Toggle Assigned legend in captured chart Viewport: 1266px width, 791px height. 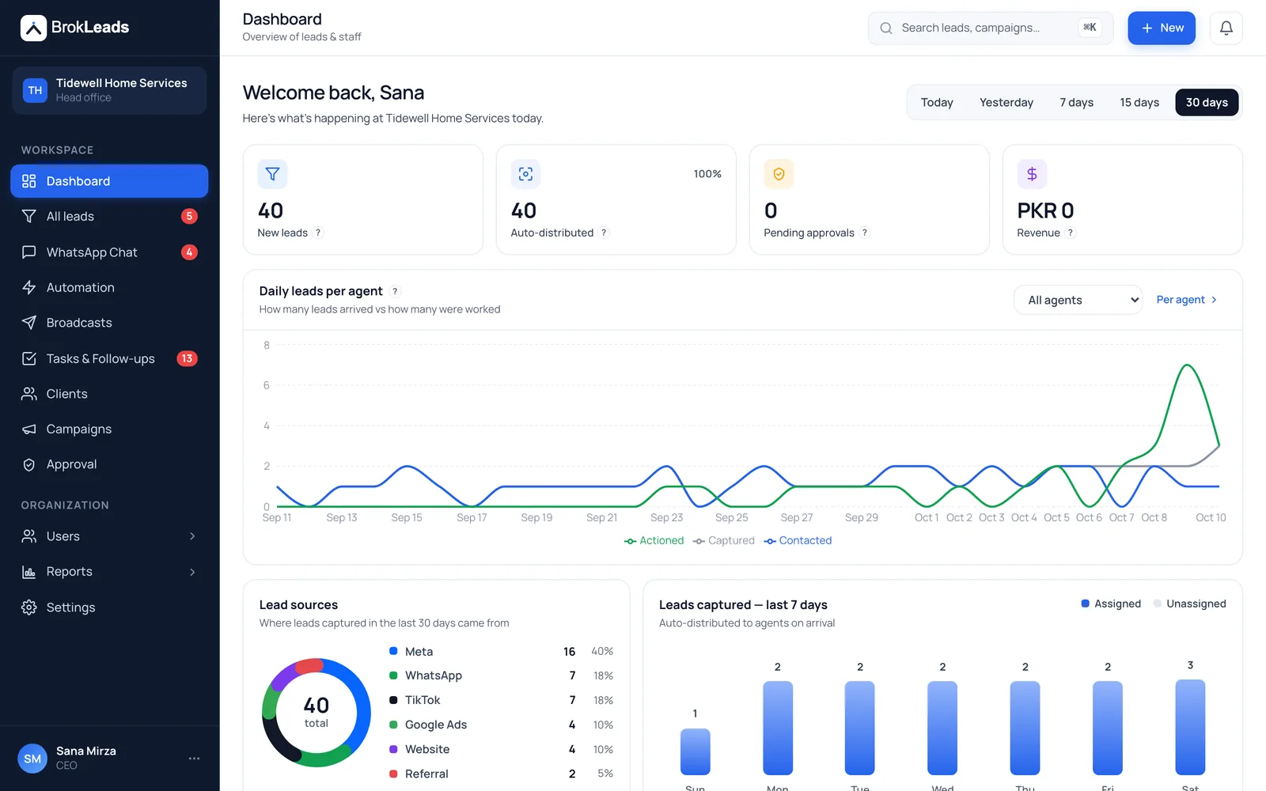coord(1111,604)
